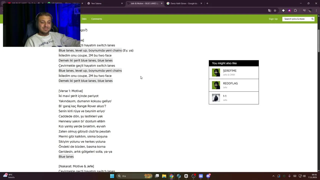Show hidden system tray icons chevron
320x180 pixels.
click(x=273, y=176)
